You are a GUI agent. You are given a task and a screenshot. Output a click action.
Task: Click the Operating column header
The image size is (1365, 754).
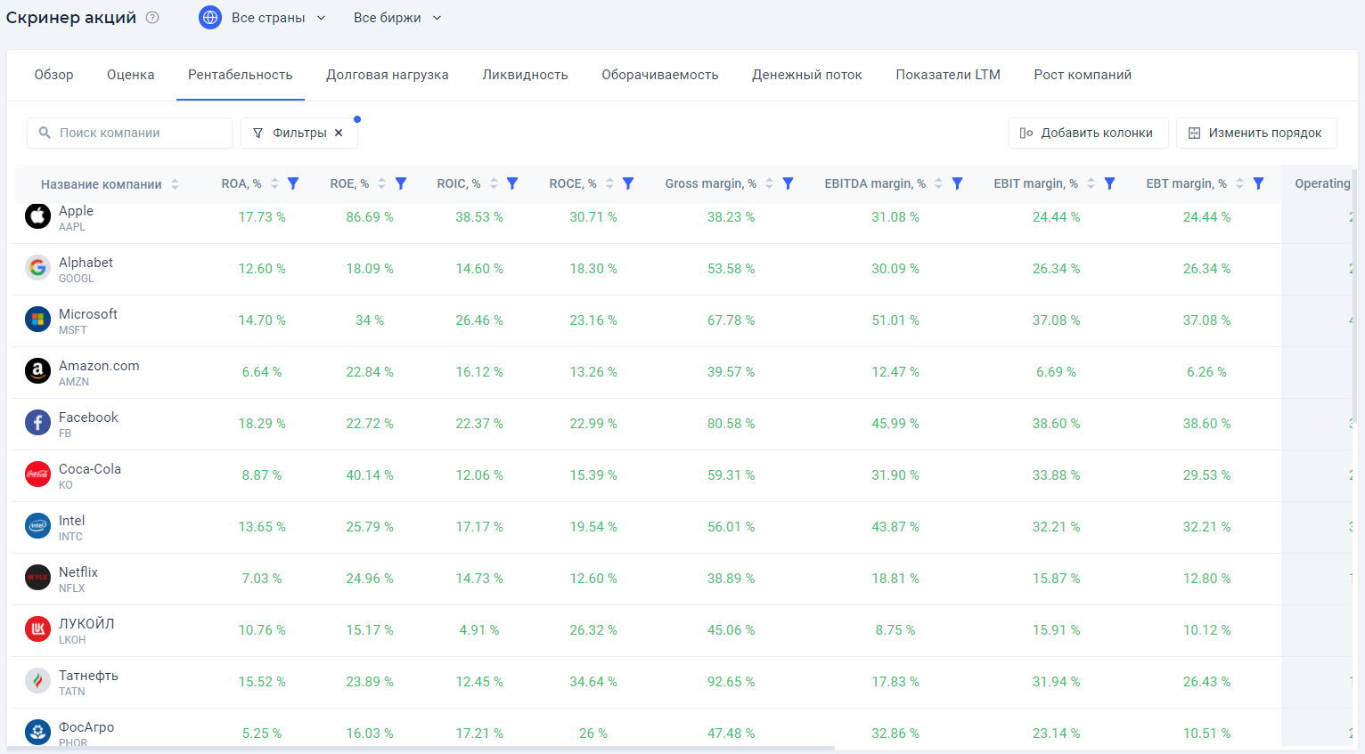(x=1322, y=183)
